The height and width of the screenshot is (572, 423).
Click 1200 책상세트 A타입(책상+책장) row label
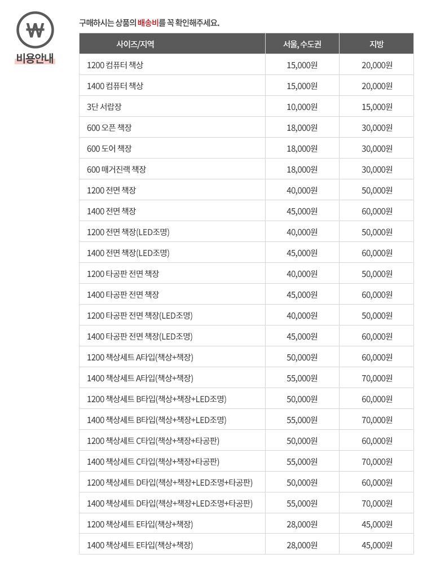pos(140,357)
